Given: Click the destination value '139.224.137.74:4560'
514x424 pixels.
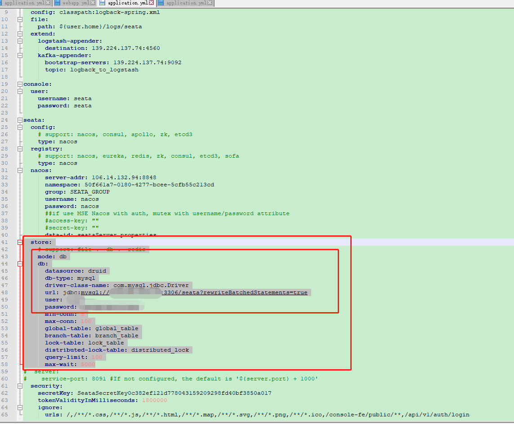Looking at the screenshot, I should [x=126, y=48].
